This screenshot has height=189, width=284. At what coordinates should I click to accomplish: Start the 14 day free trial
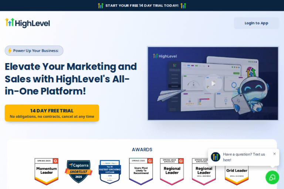(x=52, y=113)
